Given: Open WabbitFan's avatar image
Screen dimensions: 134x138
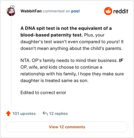Looking at the screenshot, I should tap(11, 11).
